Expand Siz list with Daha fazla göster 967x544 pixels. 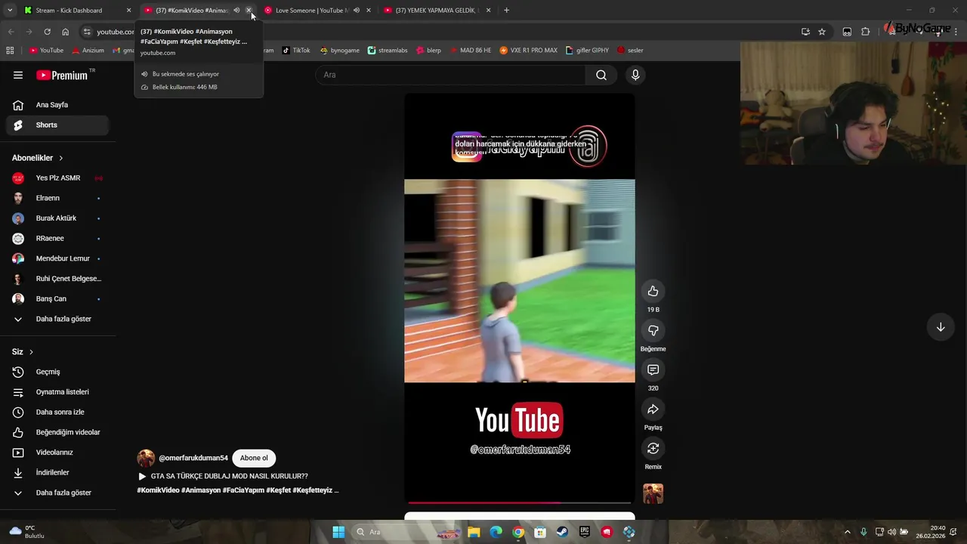pos(57,493)
